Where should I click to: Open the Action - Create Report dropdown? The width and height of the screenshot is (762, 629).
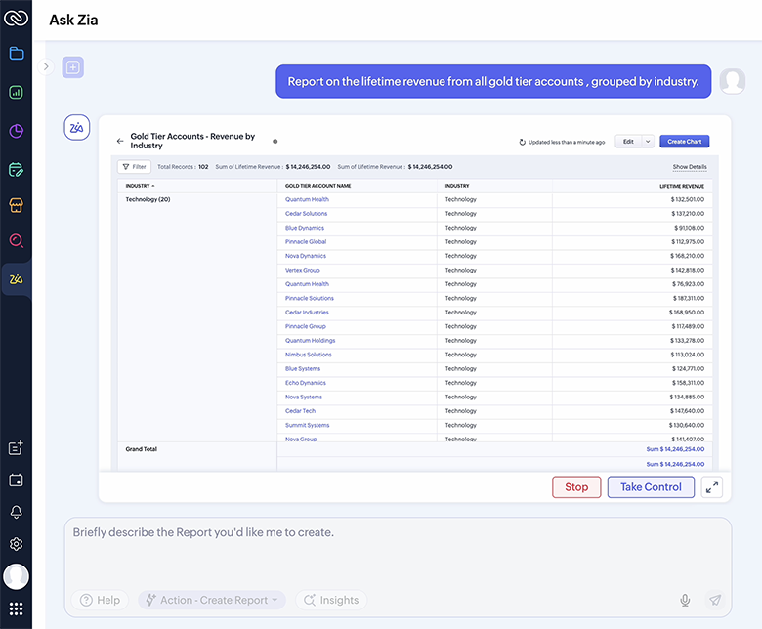(212, 600)
